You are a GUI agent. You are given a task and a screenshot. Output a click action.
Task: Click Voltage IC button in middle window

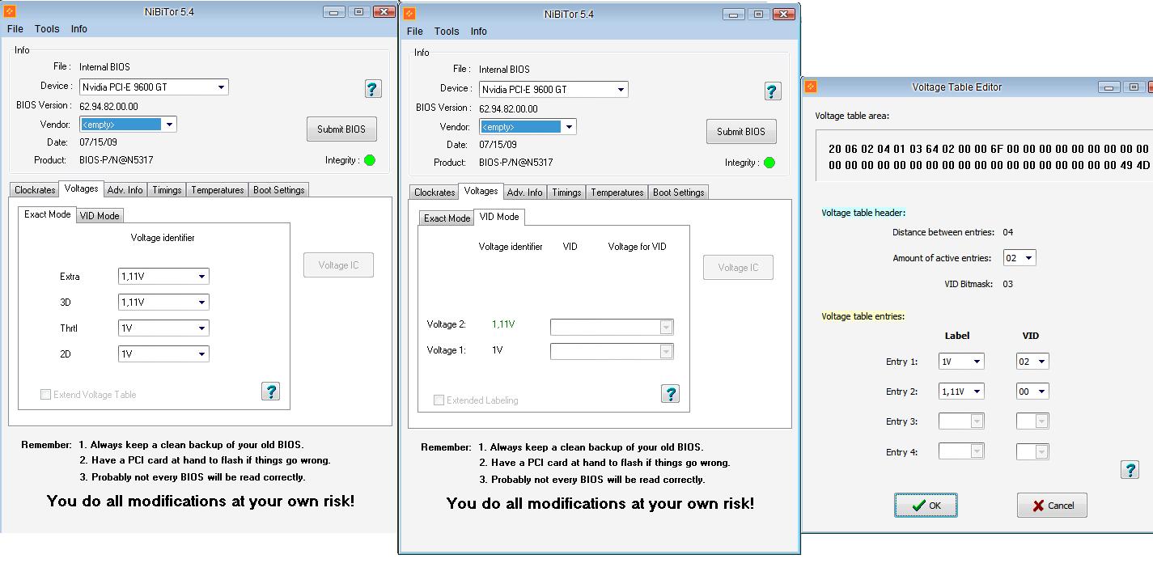click(x=738, y=268)
